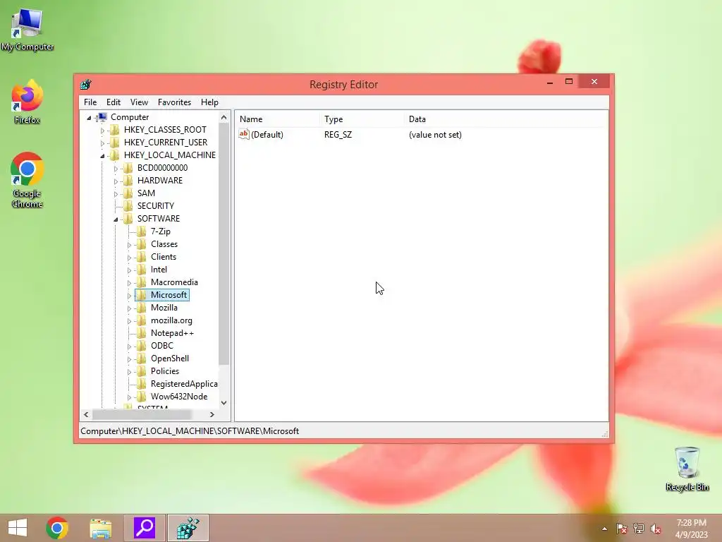Viewport: 722px width, 542px height.
Task: Click the (Default) string value icon
Action: pyautogui.click(x=243, y=134)
